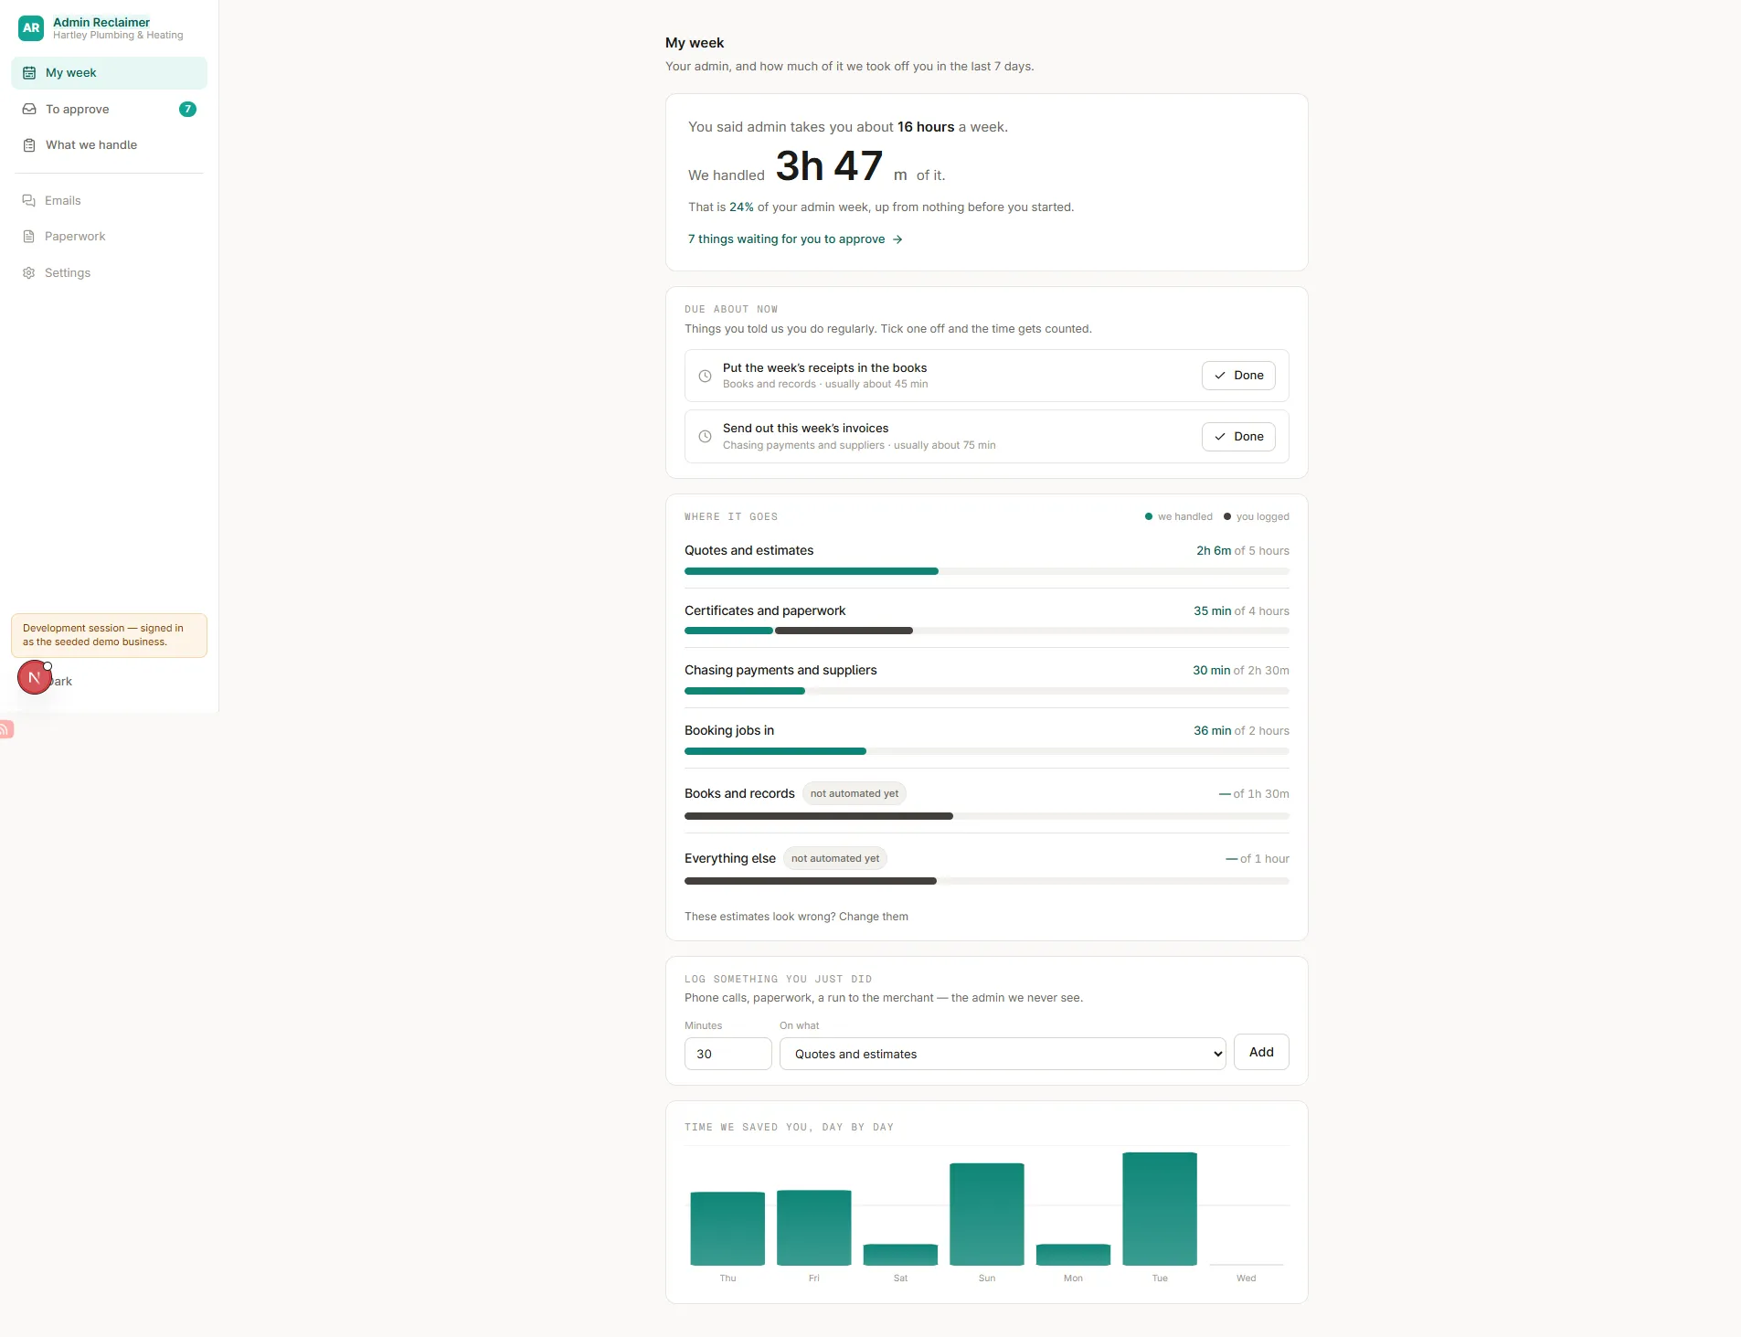
Task: Click the you logged legend entry
Action: point(1257,517)
